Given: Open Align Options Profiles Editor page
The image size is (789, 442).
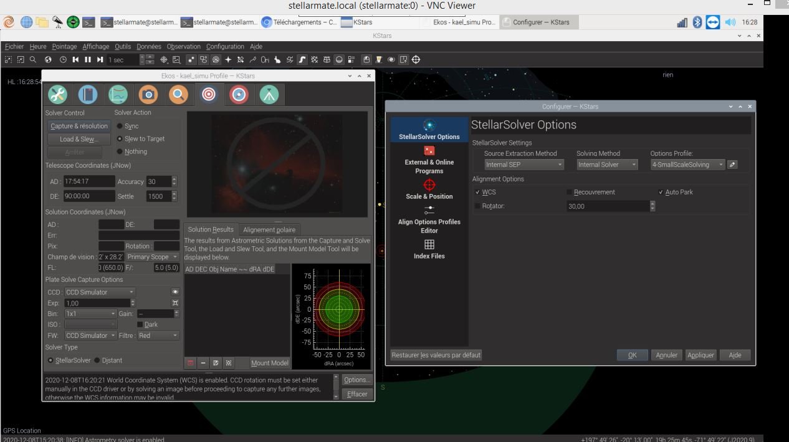Looking at the screenshot, I should (429, 219).
